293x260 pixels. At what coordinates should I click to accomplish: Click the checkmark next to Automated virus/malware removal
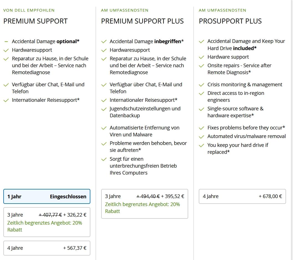(202, 137)
